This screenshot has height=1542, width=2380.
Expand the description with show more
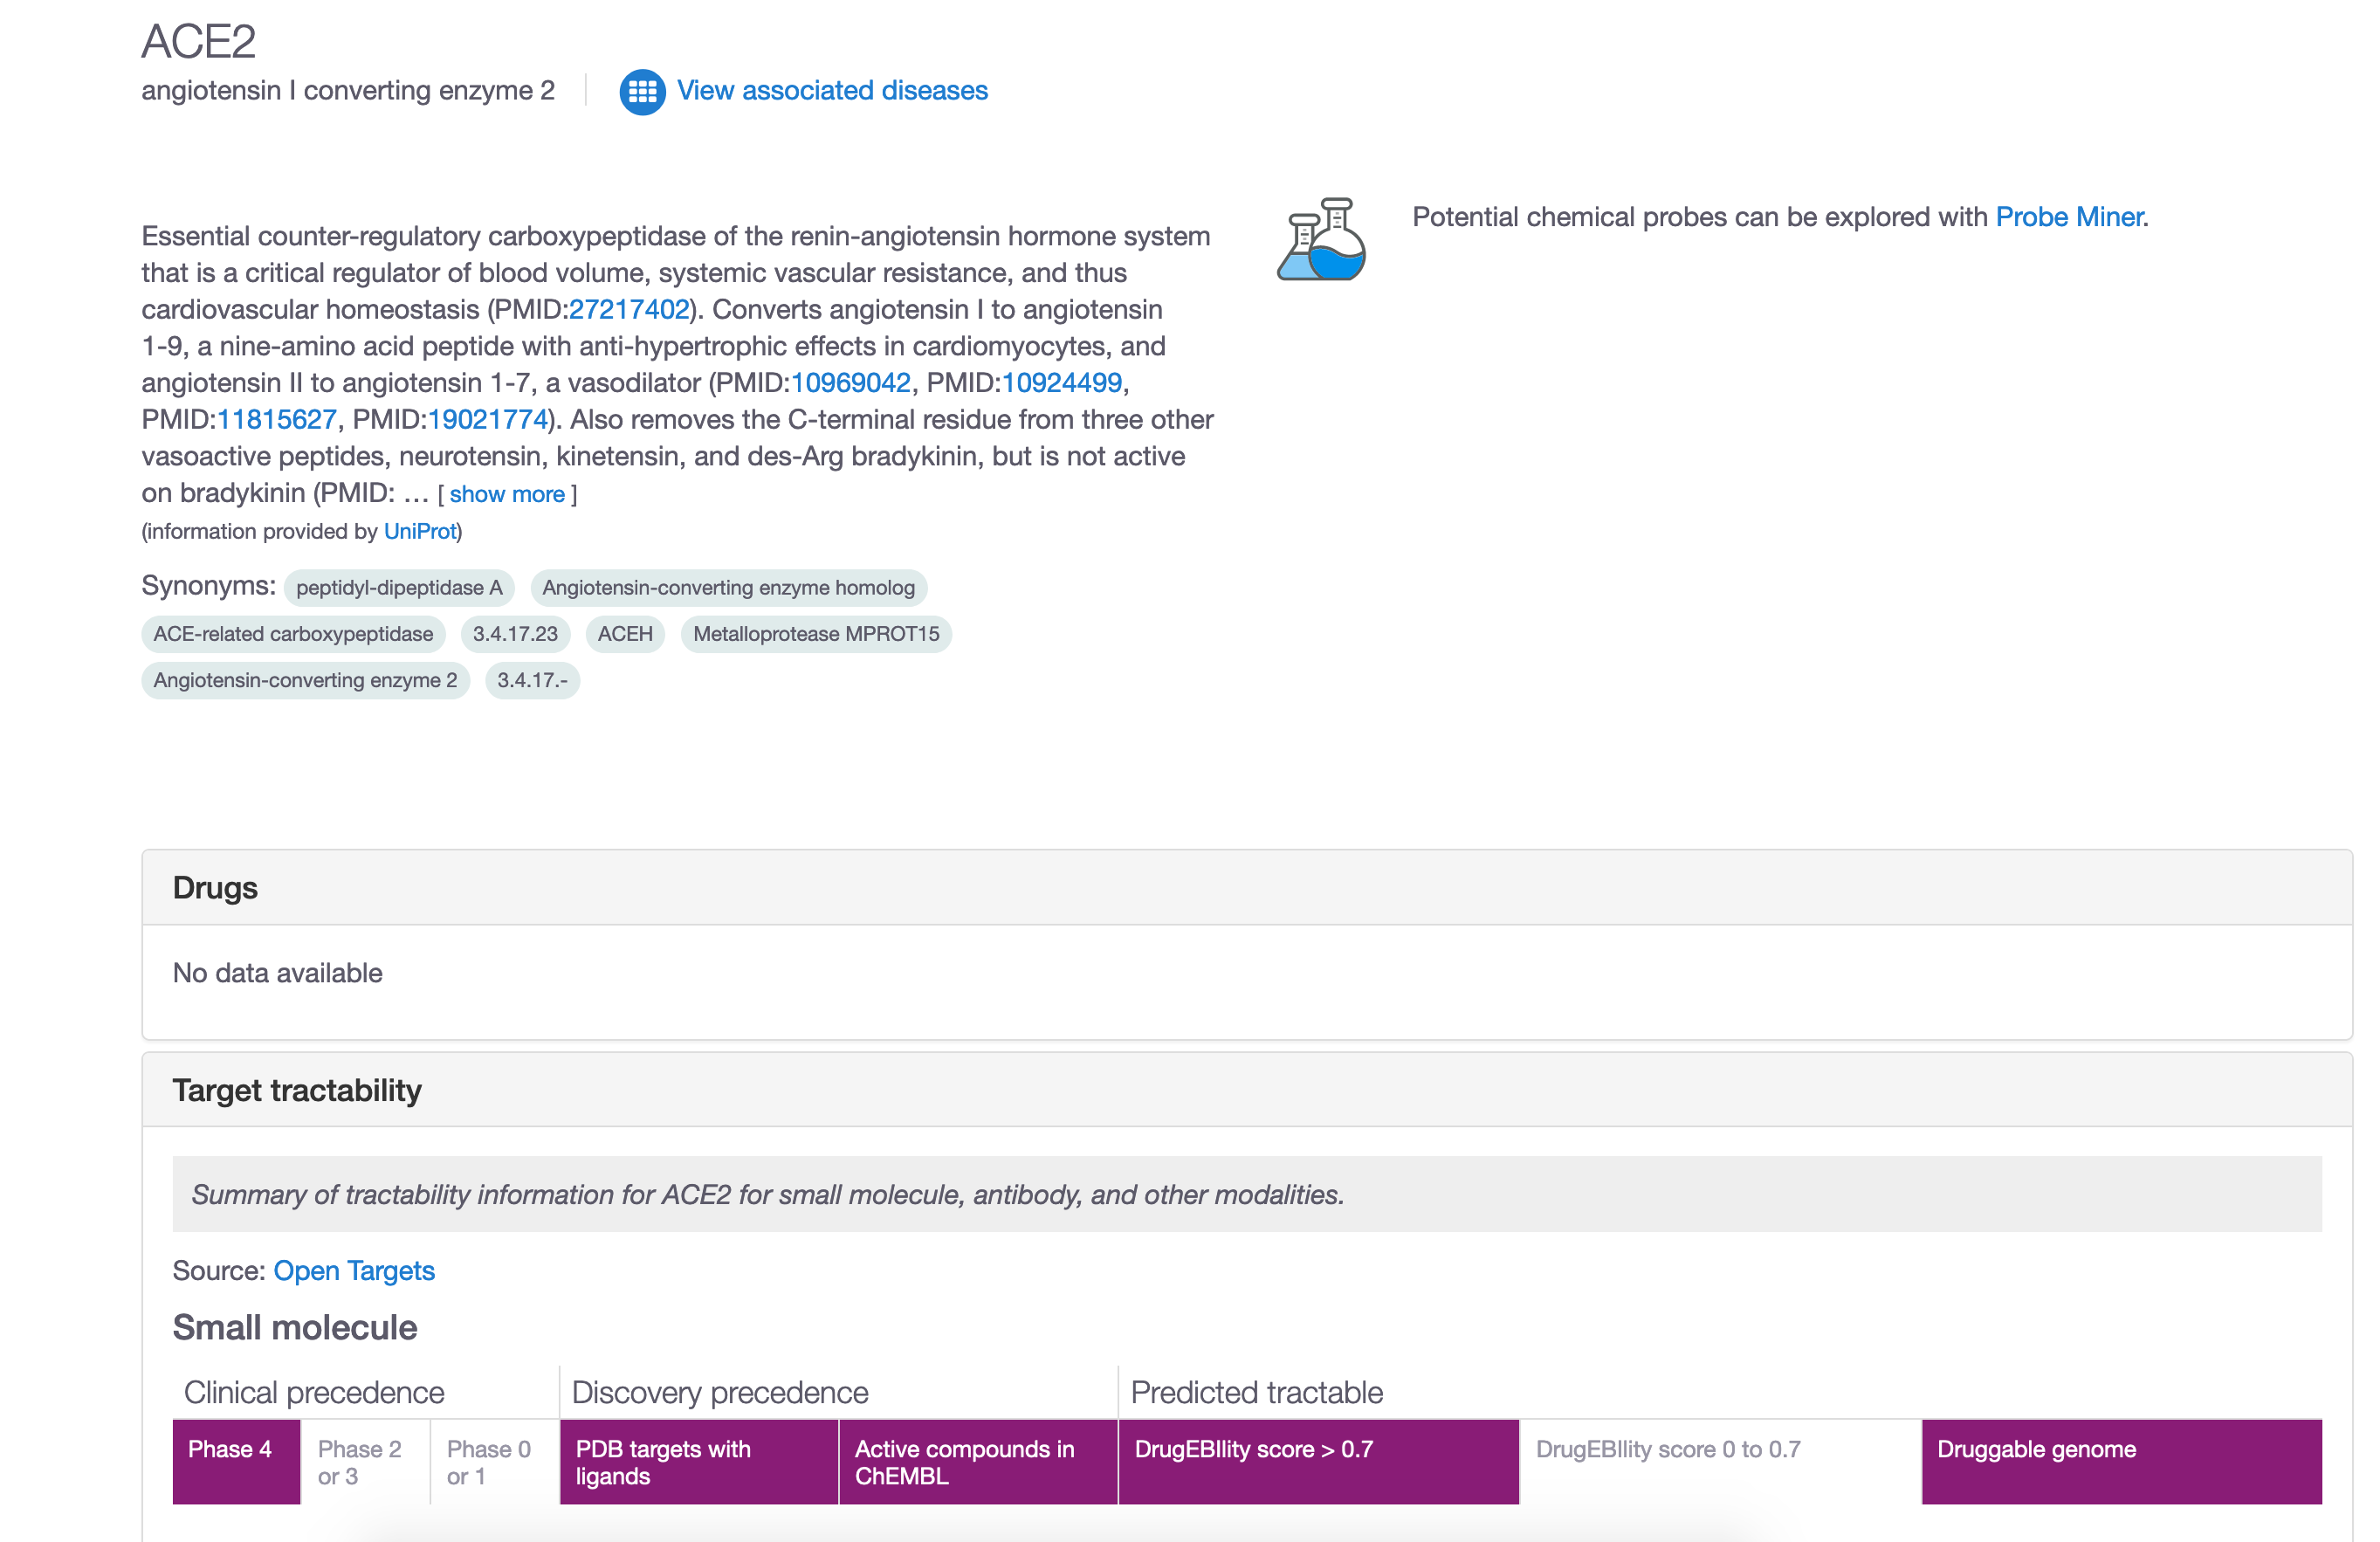507,493
